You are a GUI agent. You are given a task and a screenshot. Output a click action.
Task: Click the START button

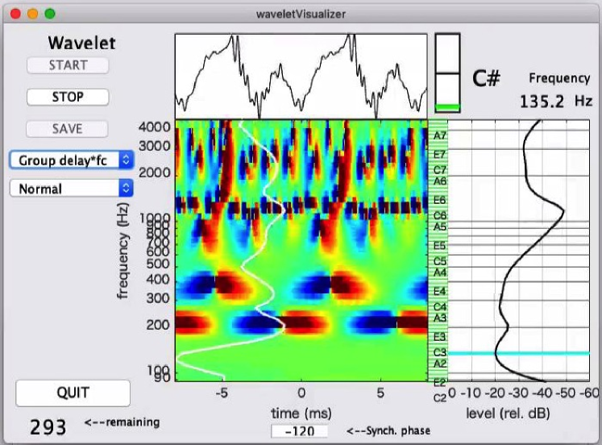point(68,65)
